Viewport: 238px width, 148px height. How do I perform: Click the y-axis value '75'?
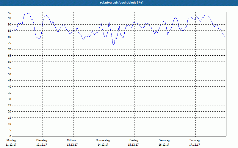coord(10,43)
